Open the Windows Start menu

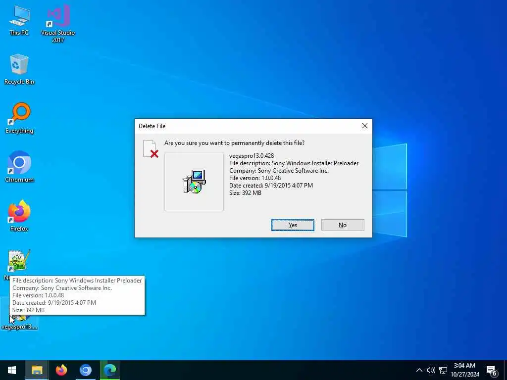12,370
